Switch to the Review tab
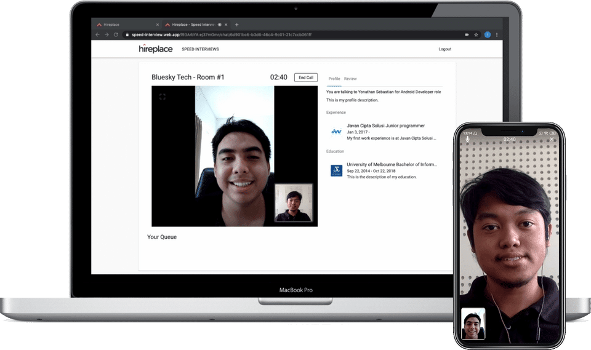The width and height of the screenshot is (591, 350). tap(350, 79)
